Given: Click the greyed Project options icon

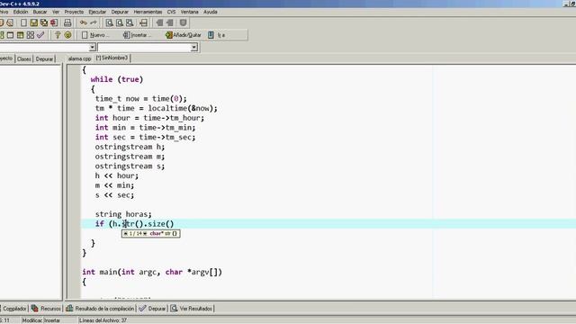Looking at the screenshot, I should [x=183, y=22].
